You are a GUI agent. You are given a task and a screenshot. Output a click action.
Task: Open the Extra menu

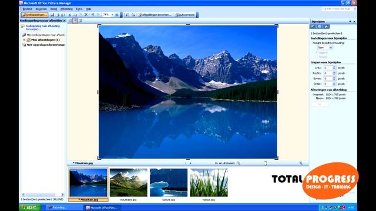tap(79, 9)
